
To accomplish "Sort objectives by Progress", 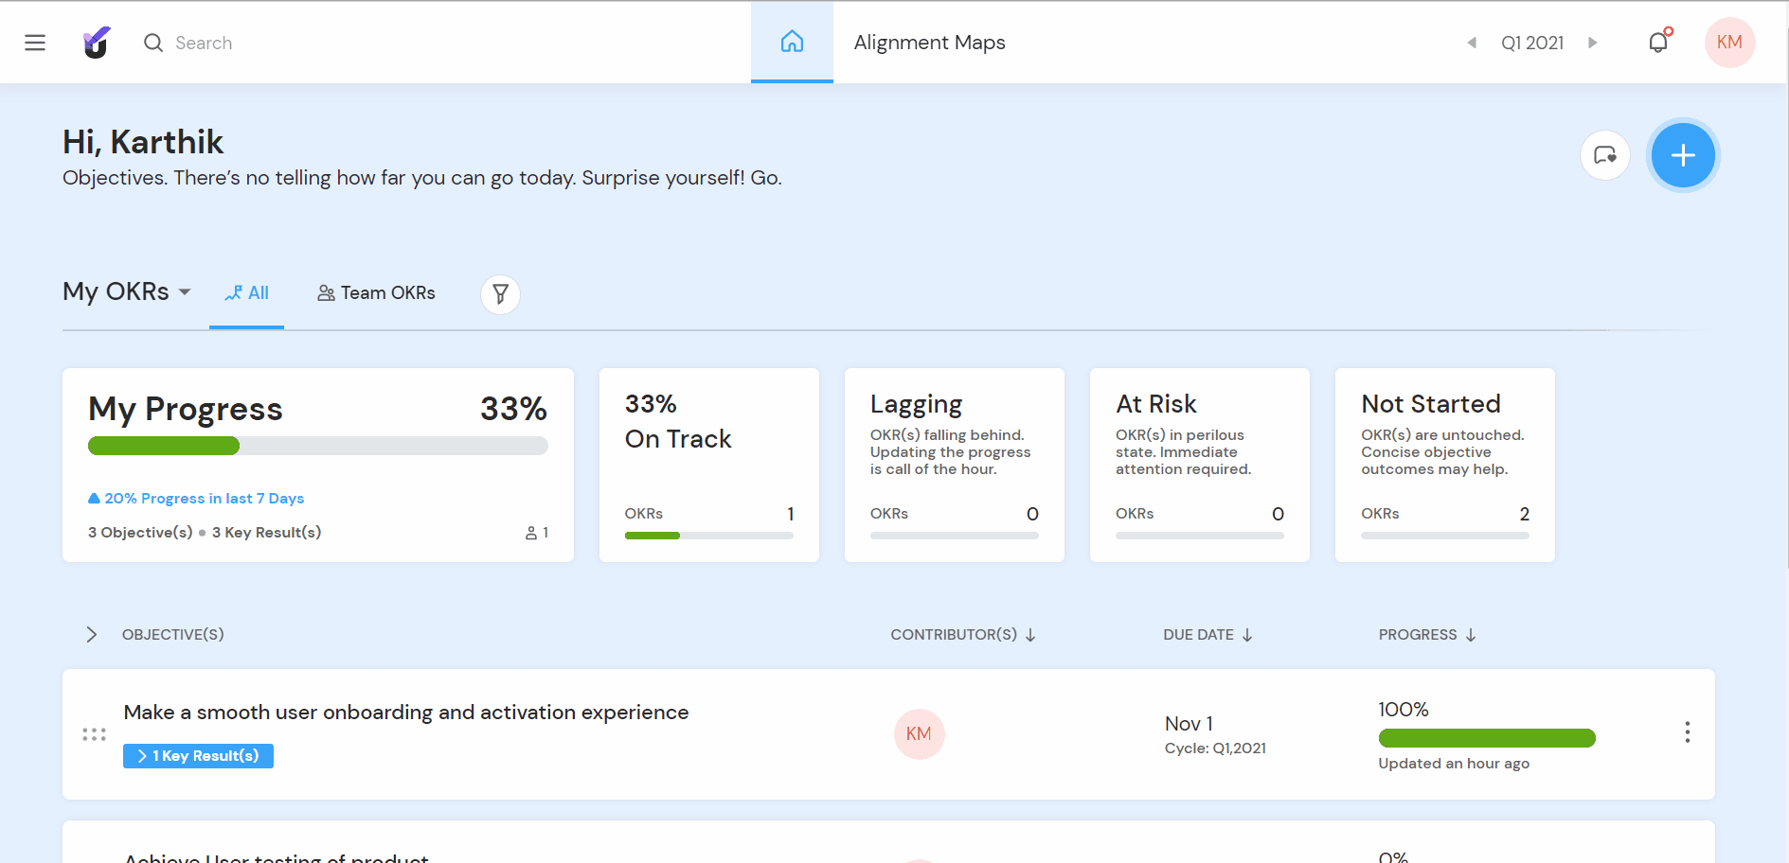I will (1470, 634).
